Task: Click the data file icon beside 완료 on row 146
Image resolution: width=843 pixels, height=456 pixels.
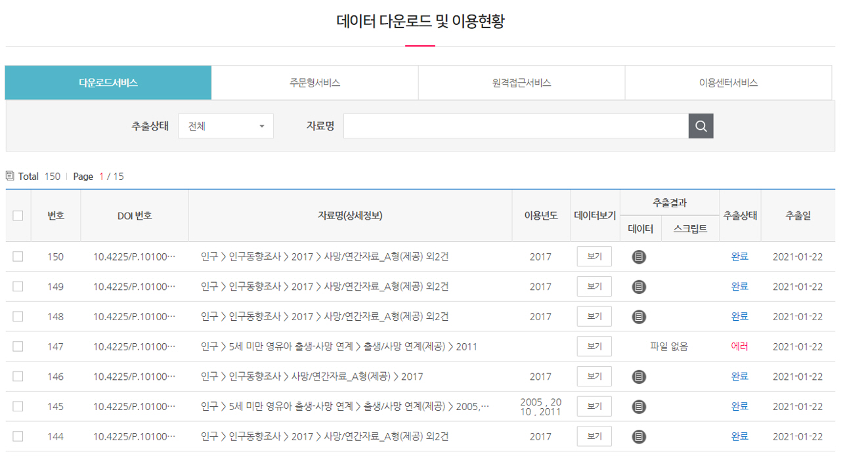Action: [639, 376]
